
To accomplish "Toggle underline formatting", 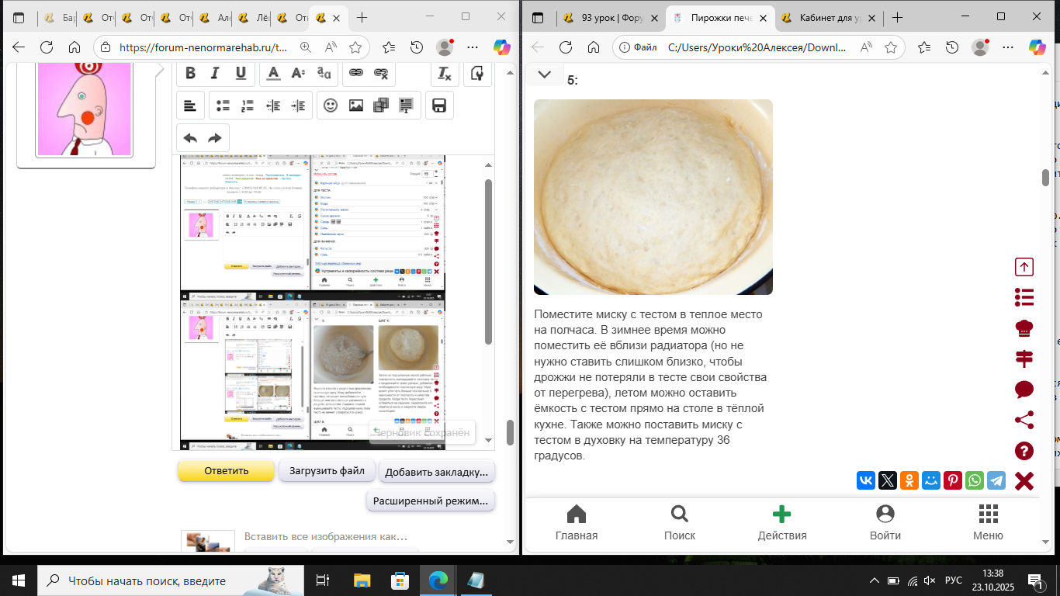I will [241, 73].
